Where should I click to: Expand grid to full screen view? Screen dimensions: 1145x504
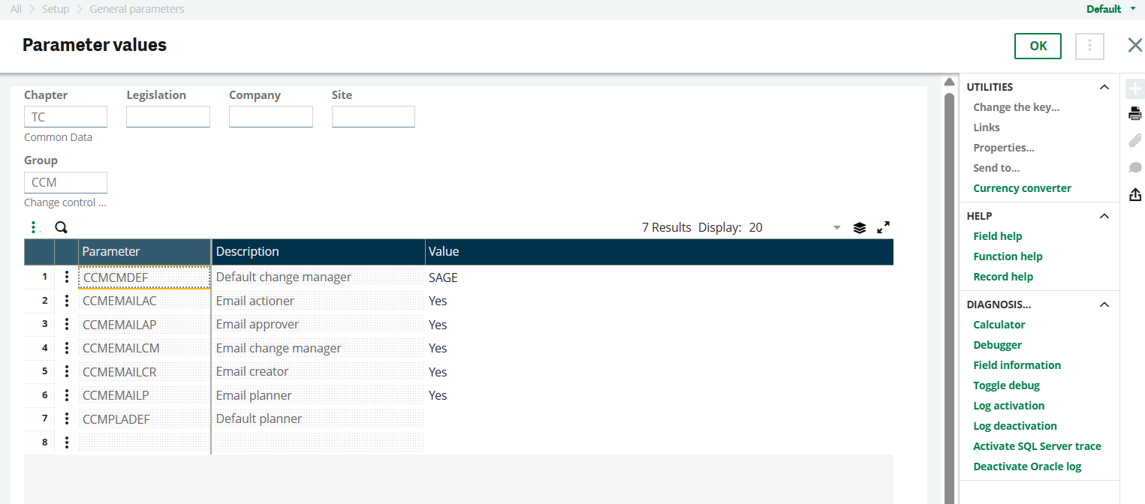coord(884,227)
